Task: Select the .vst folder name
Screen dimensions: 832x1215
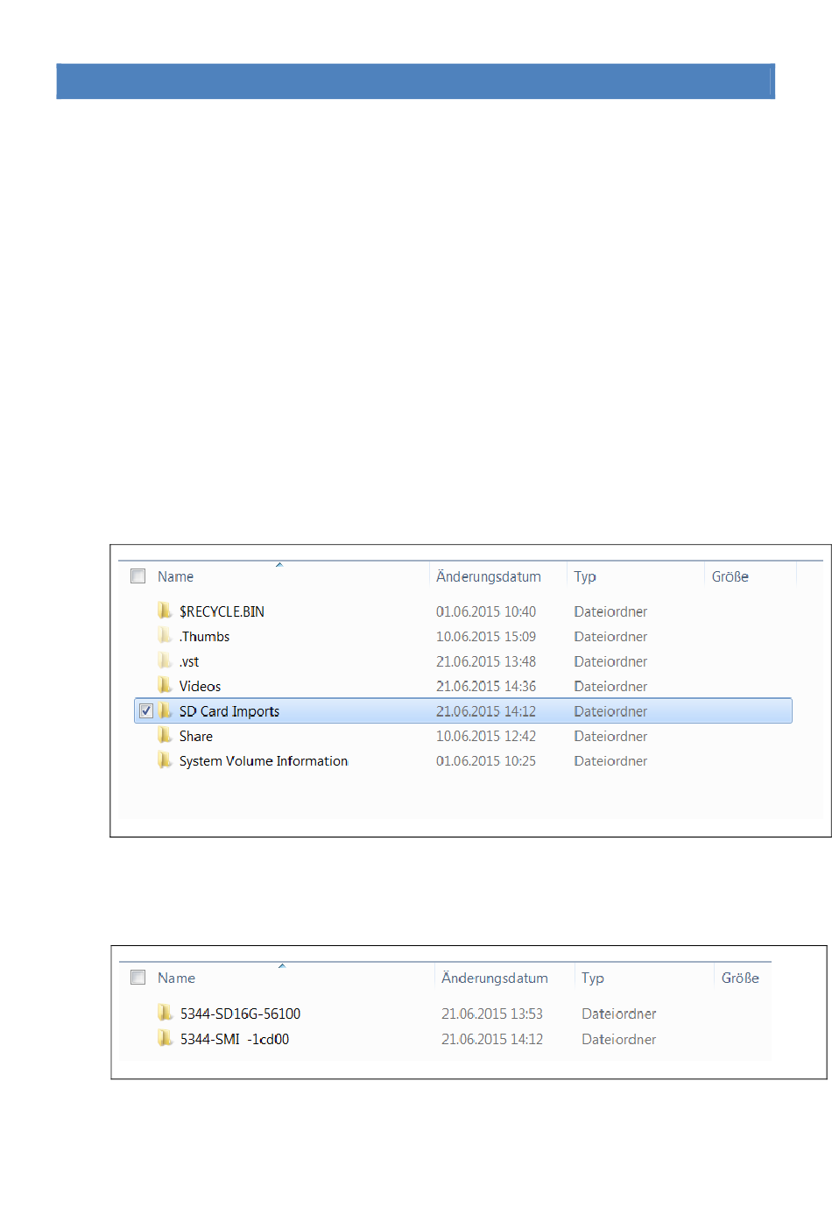Action: coord(189,661)
